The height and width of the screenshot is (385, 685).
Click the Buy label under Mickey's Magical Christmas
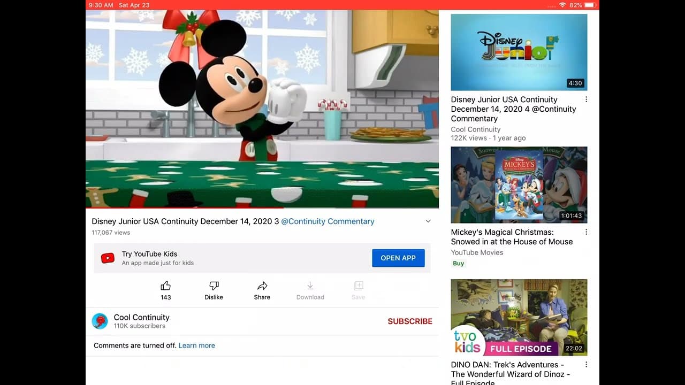pyautogui.click(x=459, y=263)
